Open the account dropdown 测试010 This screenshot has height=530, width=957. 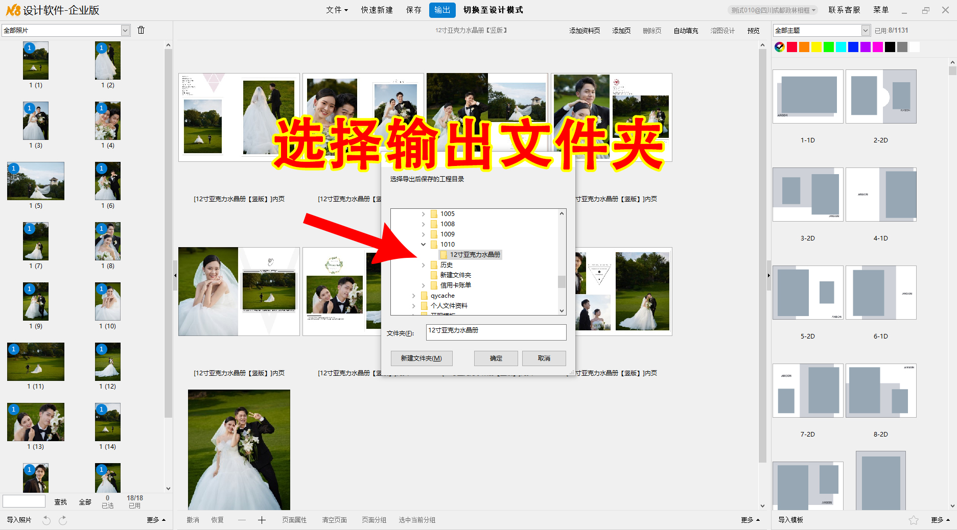pyautogui.click(x=773, y=10)
